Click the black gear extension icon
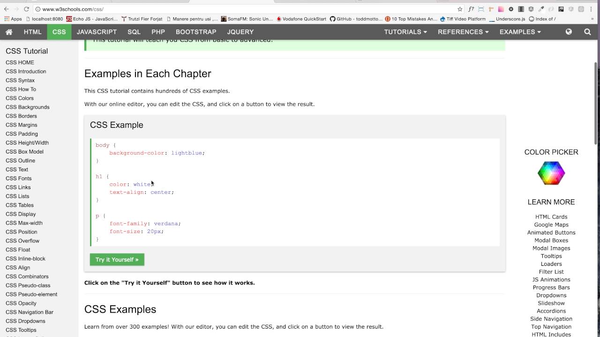 tap(511, 9)
